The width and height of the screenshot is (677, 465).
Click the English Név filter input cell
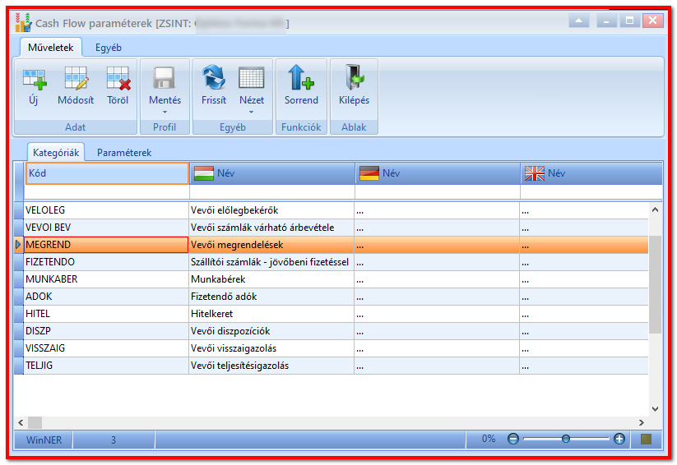[x=591, y=192]
